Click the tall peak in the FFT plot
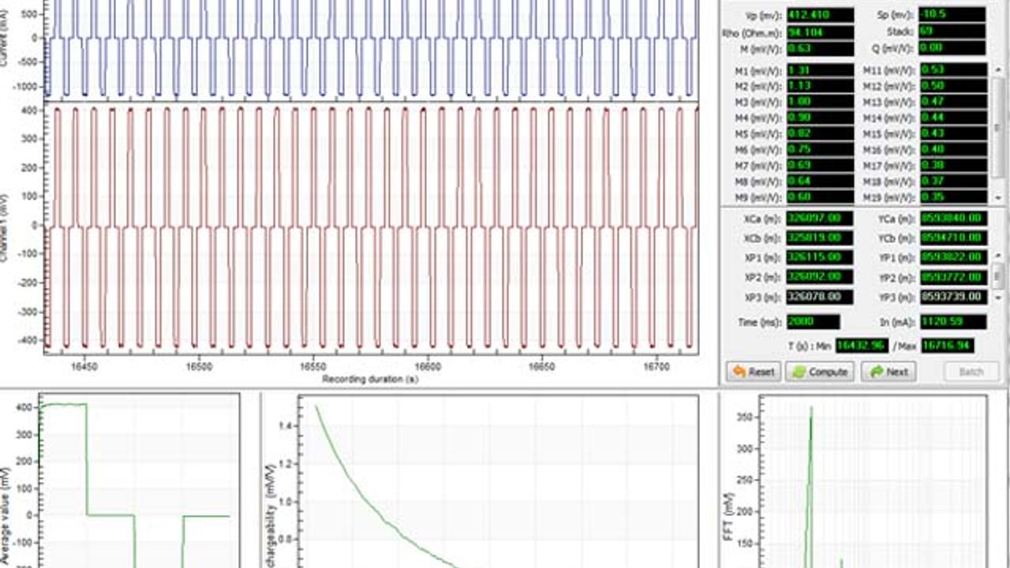The height and width of the screenshot is (568, 1010). 810,418
